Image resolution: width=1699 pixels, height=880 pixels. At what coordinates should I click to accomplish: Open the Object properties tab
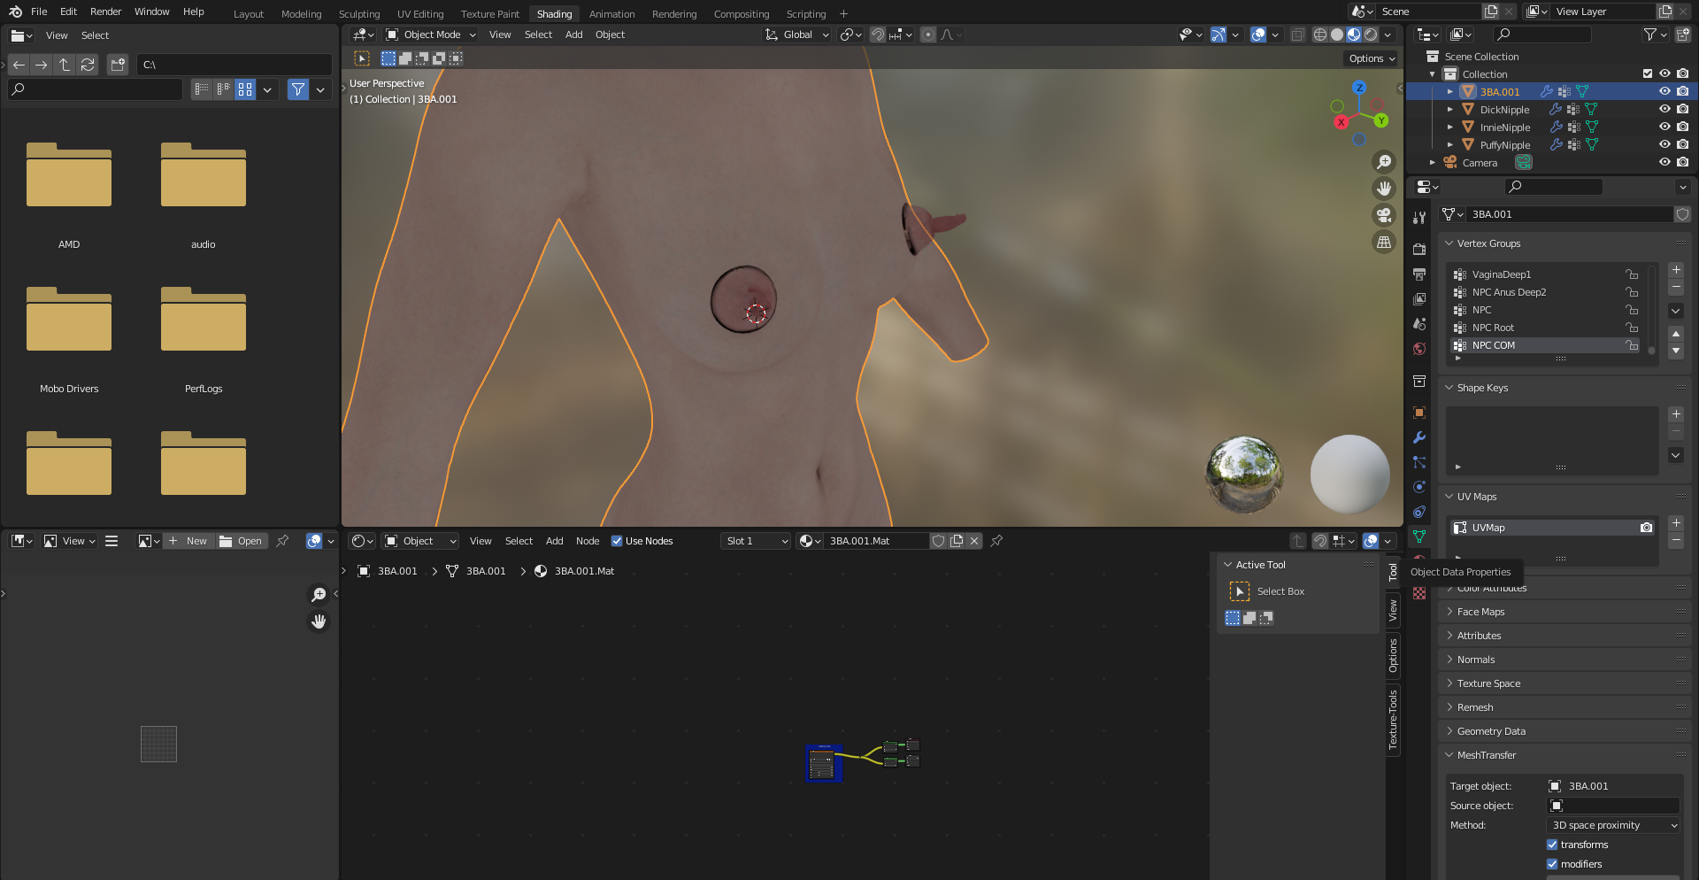click(x=1419, y=413)
